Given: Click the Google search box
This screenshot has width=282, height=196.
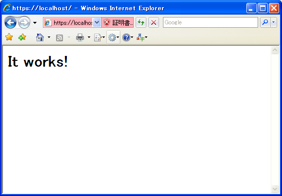Looking at the screenshot, I should [x=210, y=22].
